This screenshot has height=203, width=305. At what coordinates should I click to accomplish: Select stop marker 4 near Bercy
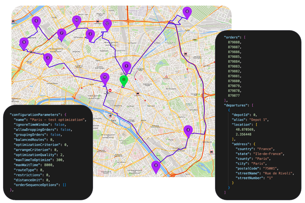coord(188,130)
